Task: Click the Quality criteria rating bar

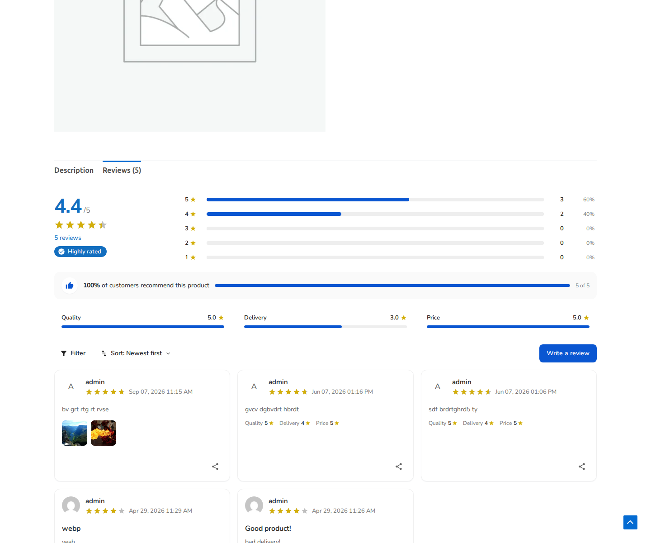Action: [143, 327]
